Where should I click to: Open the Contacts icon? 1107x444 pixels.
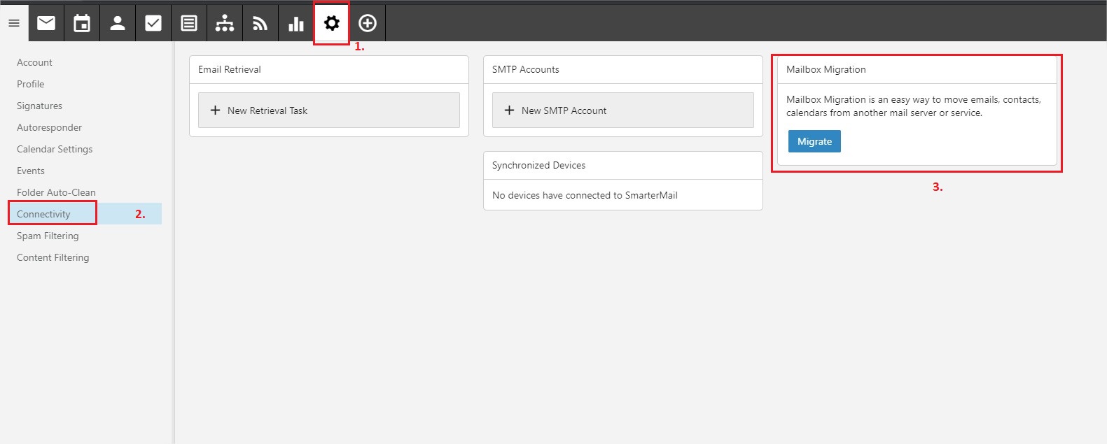click(118, 23)
